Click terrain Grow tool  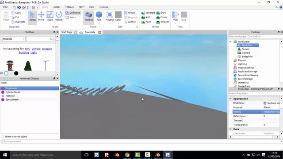click(x=161, y=13)
